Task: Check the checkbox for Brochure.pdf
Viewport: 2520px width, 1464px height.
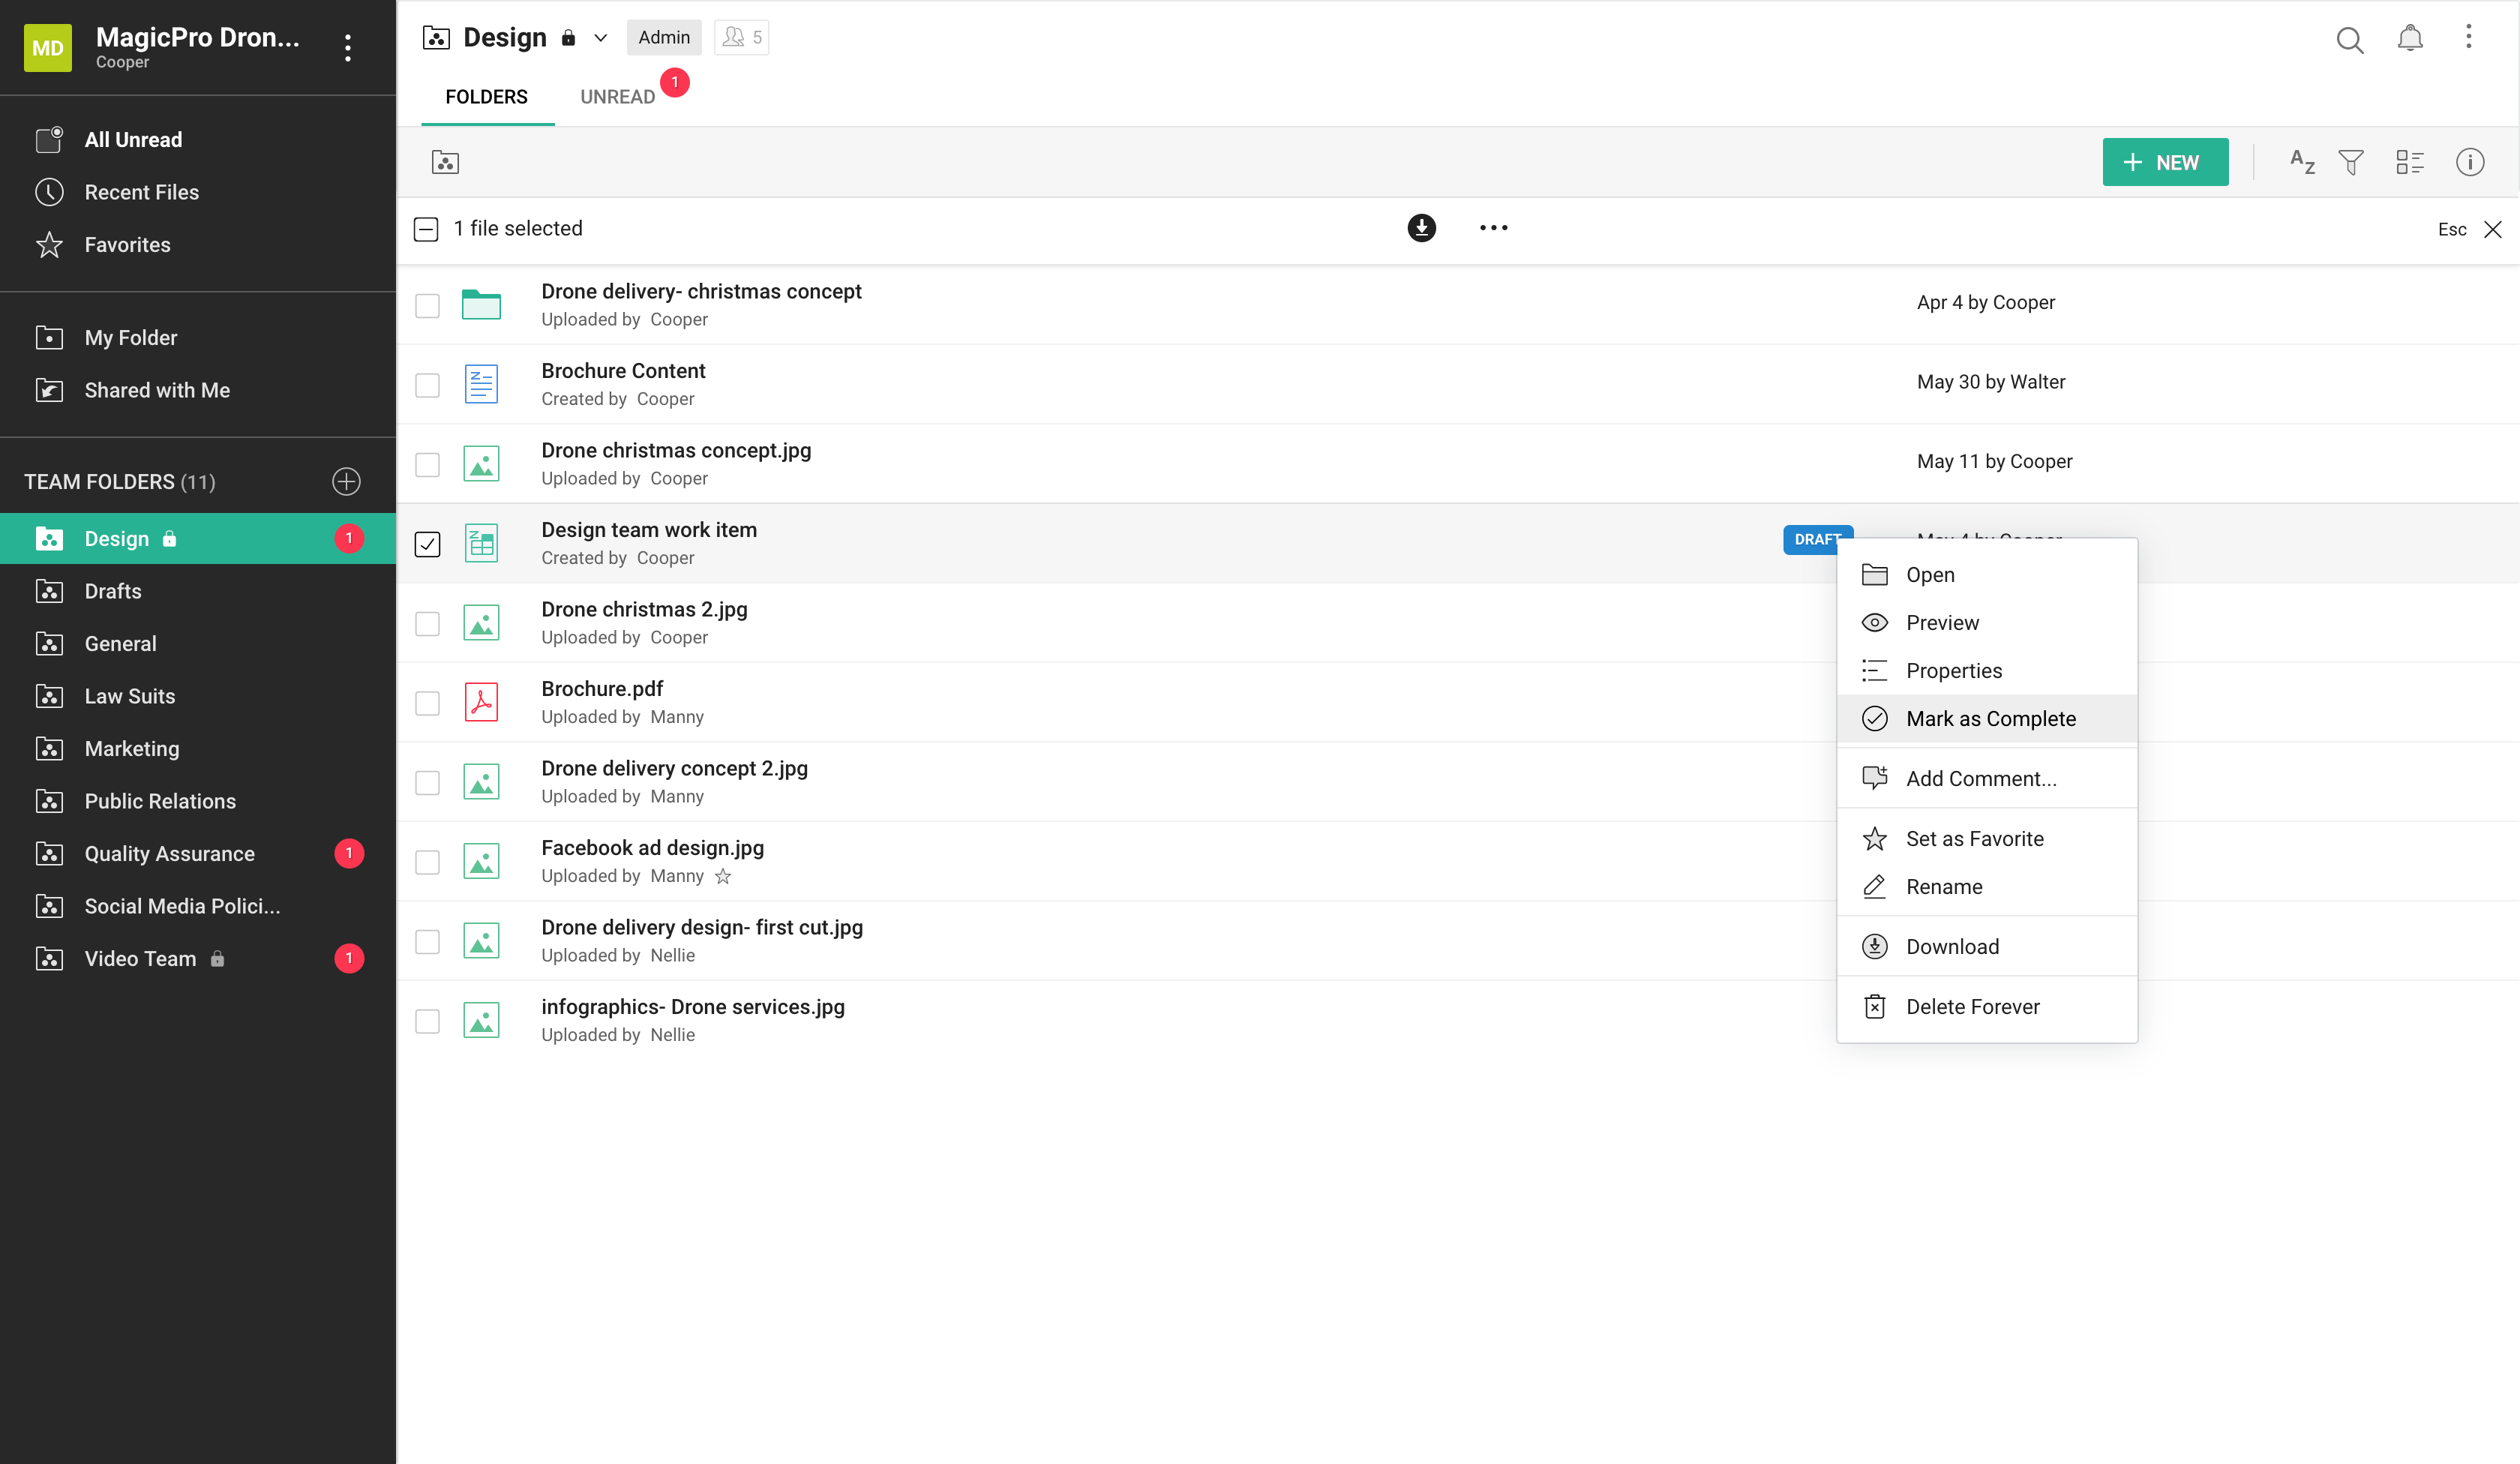Action: 428,702
